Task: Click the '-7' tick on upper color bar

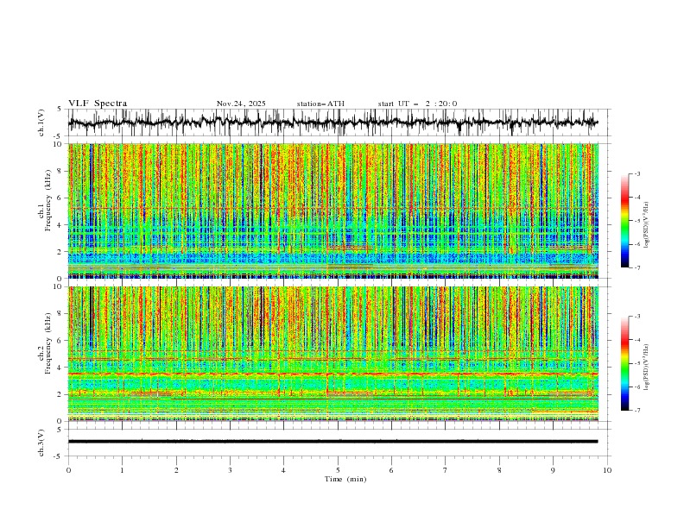Action: (637, 267)
